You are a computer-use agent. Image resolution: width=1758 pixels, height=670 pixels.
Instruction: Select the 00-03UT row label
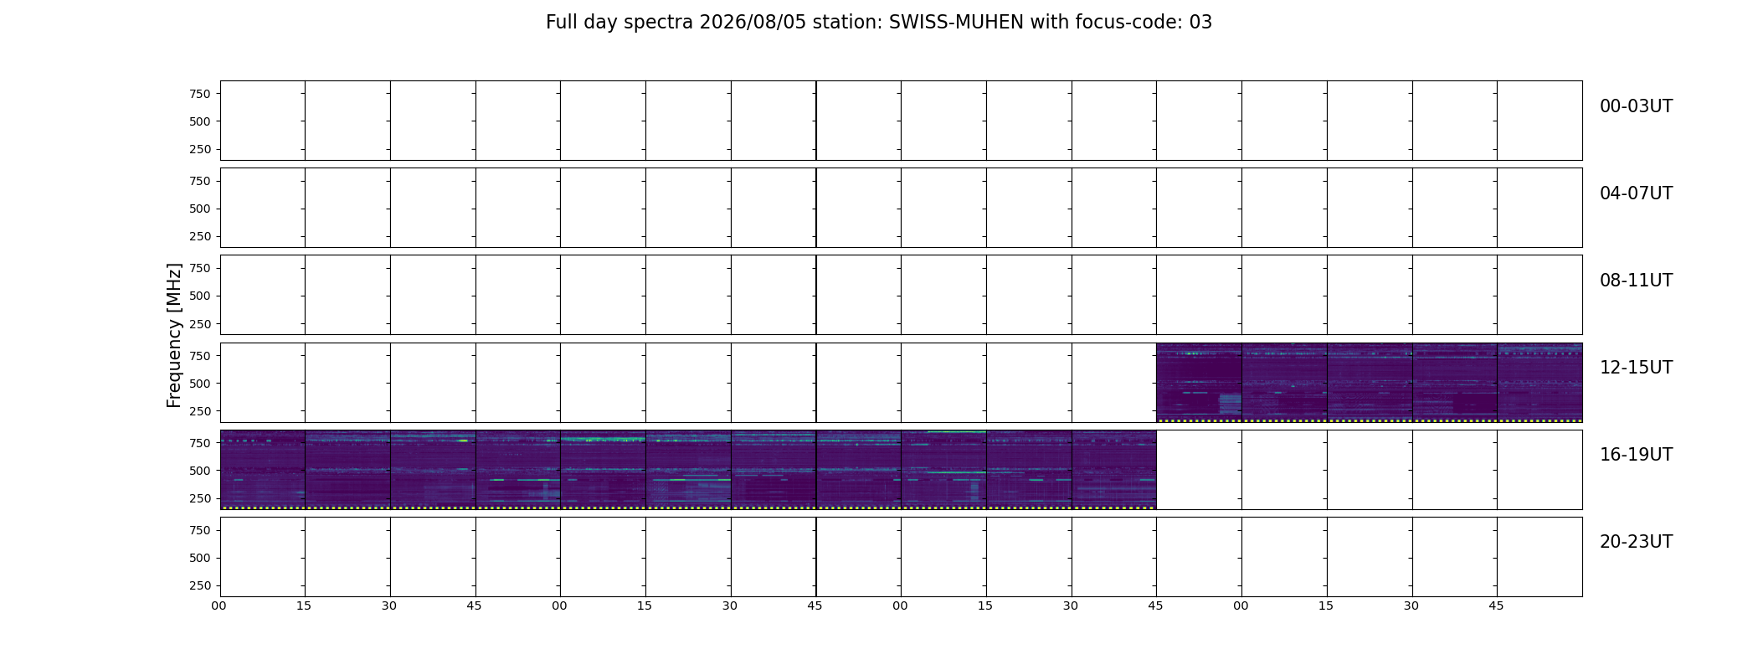(1636, 106)
